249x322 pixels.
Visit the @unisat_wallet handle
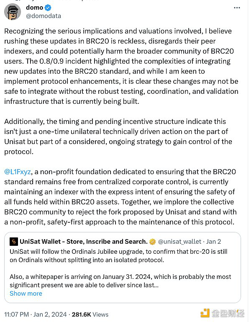180,242
